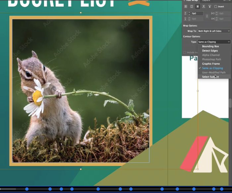The image size is (232, 193).
Task: Click the bottom-center frame handle
Action: (81, 169)
